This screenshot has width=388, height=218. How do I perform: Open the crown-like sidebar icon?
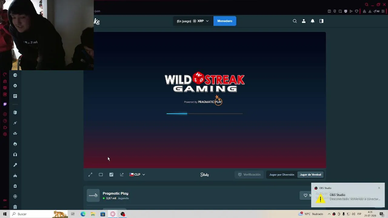[15, 176]
